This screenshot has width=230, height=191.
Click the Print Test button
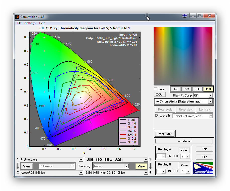[x=165, y=134]
